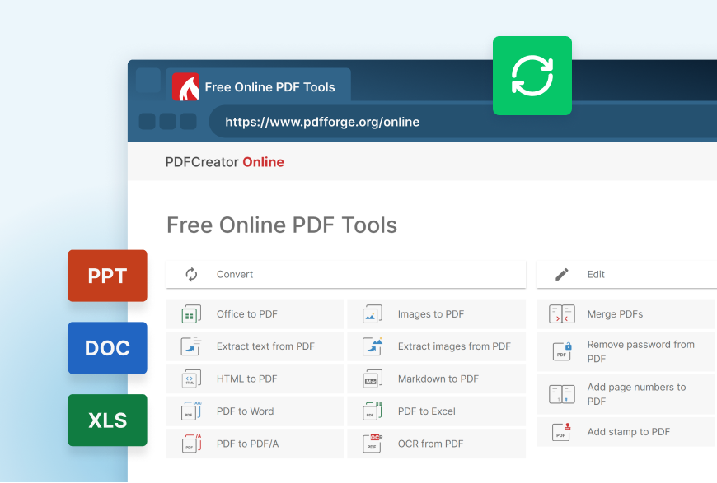The image size is (717, 483).
Task: Open OCR from PDF tool
Action: 437,444
